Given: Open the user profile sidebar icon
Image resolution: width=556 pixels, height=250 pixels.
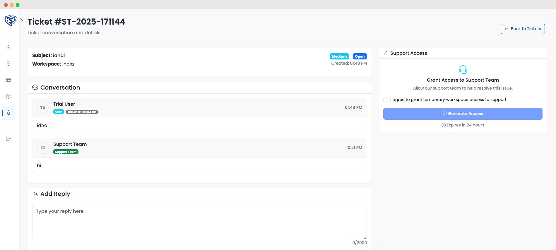Looking at the screenshot, I should [8, 47].
